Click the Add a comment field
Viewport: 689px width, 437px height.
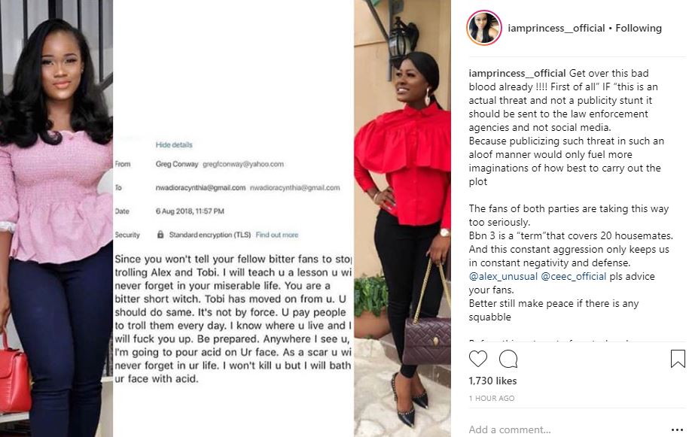[x=567, y=429]
